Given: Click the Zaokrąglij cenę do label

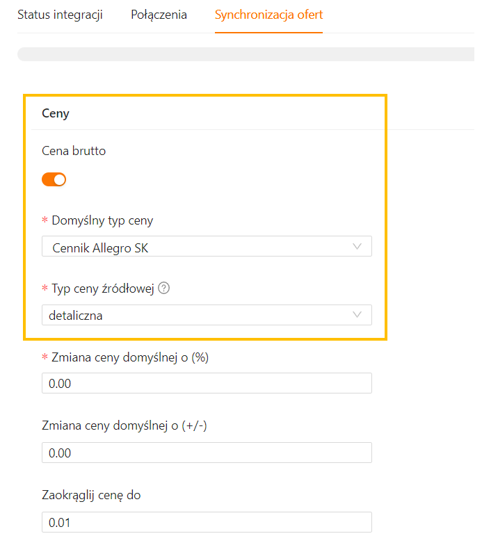Looking at the screenshot, I should click(92, 495).
